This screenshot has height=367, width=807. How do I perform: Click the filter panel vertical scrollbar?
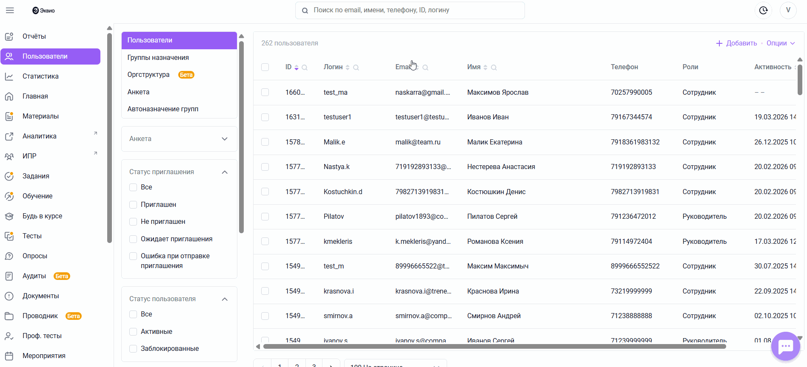(242, 137)
